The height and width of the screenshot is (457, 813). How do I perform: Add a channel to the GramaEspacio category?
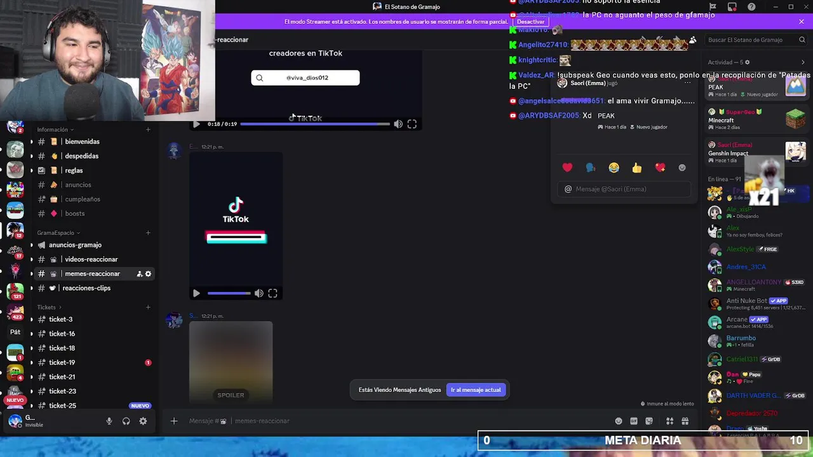point(148,233)
